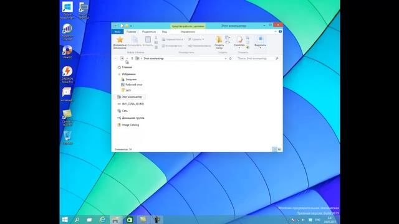The width and height of the screenshot is (399, 224).
Task: Click the 'Элементов: 14' status text
Action: click(123, 149)
